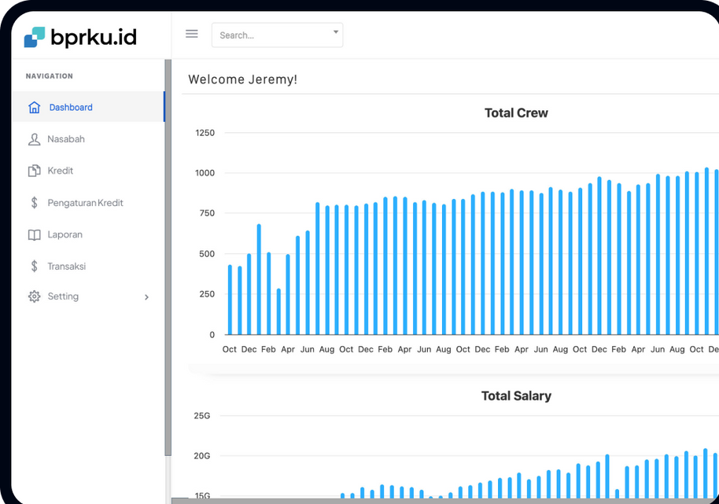
Task: Click the Setting gear icon
Action: (35, 296)
